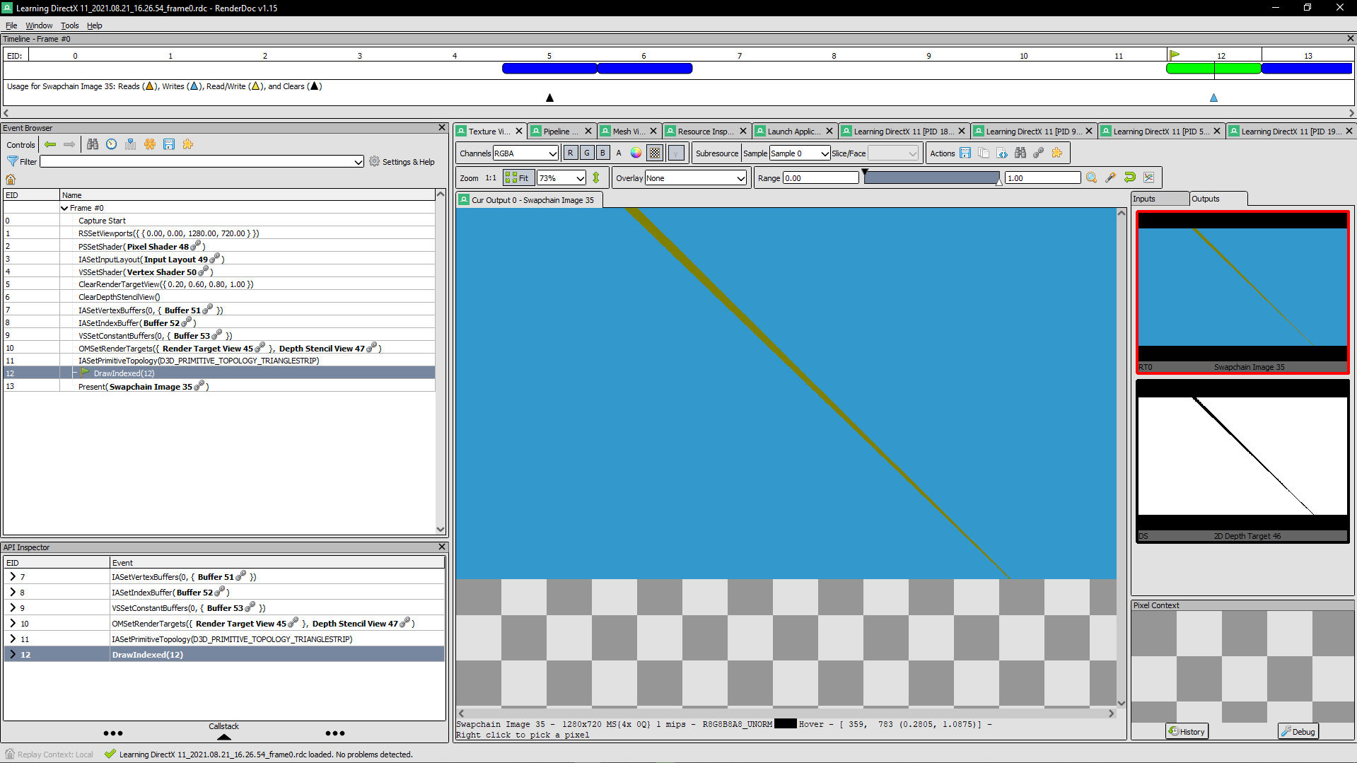
Task: Toggle the gamma display button
Action: click(677, 153)
